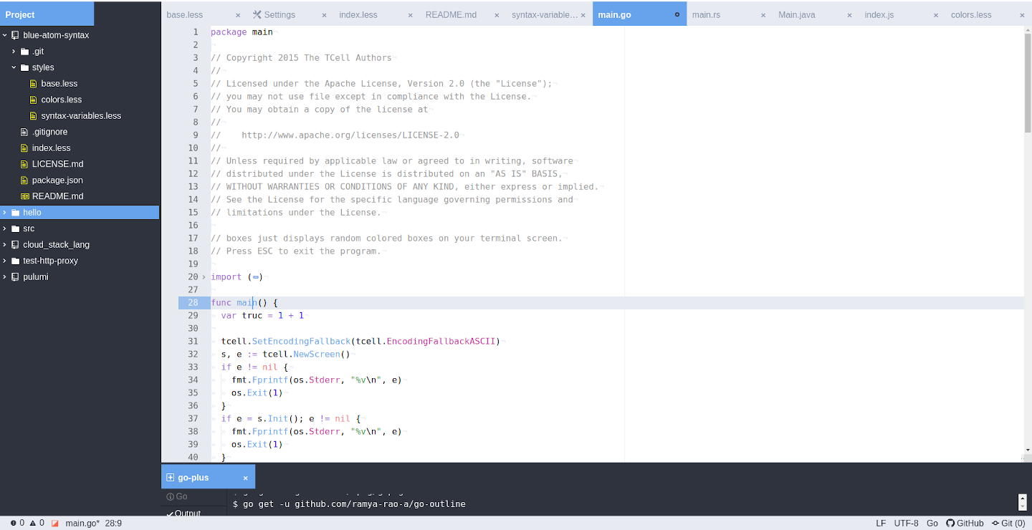
Task: Select the Project panel tab
Action: (x=47, y=14)
